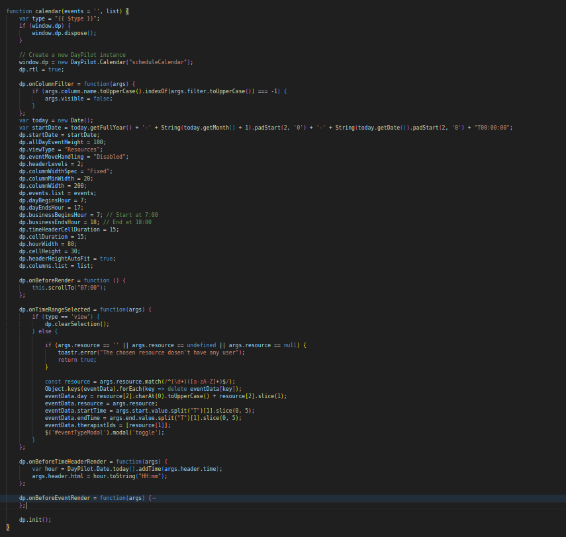This screenshot has width=566, height=537.
Task: Click 'dp.columns.list = list;' line
Action: (x=56, y=266)
